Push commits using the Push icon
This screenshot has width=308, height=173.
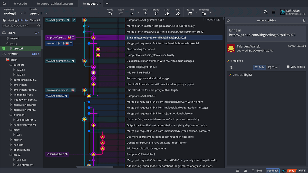click(146, 14)
